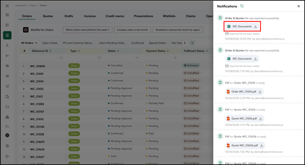This screenshot has height=165, width=305.
Task: Open order WC_01282
Action: 37,104
